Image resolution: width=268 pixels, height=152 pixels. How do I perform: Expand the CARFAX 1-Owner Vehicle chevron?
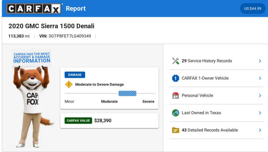(x=260, y=78)
